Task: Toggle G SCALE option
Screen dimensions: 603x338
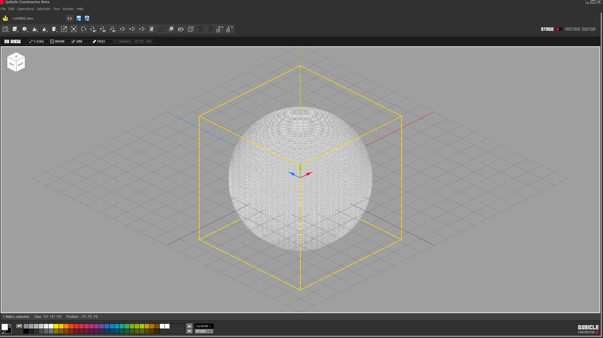Action: (x=38, y=42)
